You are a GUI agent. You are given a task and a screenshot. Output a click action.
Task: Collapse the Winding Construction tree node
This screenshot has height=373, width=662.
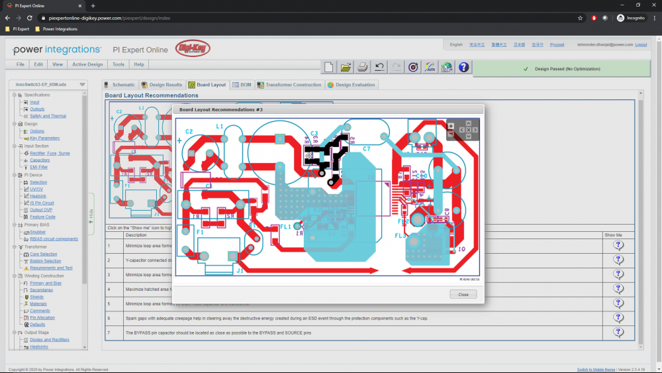(15, 276)
